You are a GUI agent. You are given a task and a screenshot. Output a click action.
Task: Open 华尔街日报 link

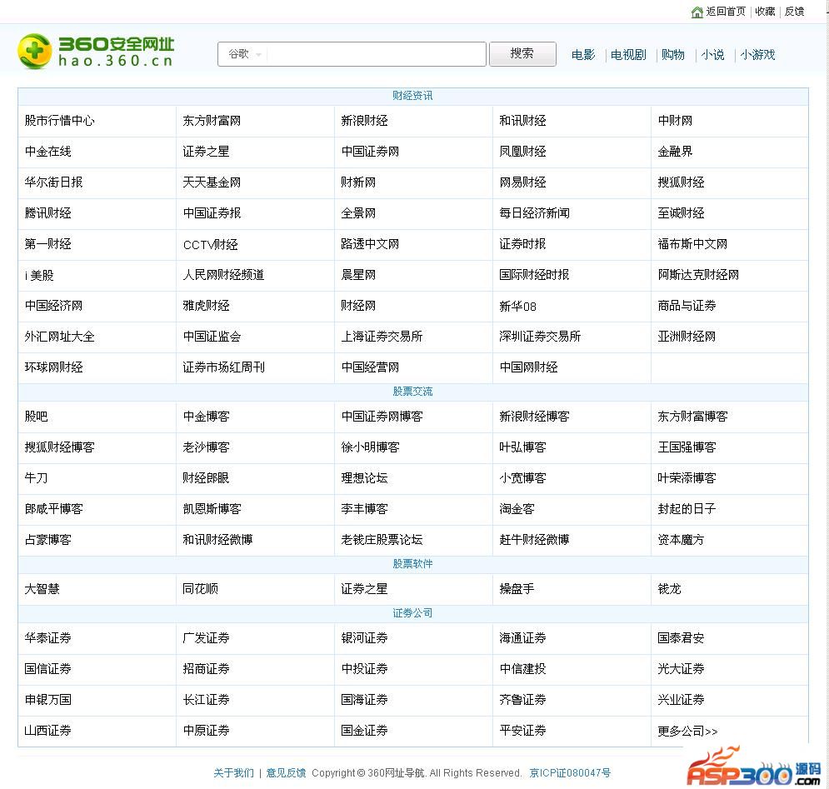tap(53, 182)
